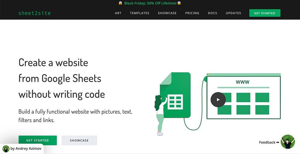Open the Docs link
300x154 pixels.
(212, 13)
